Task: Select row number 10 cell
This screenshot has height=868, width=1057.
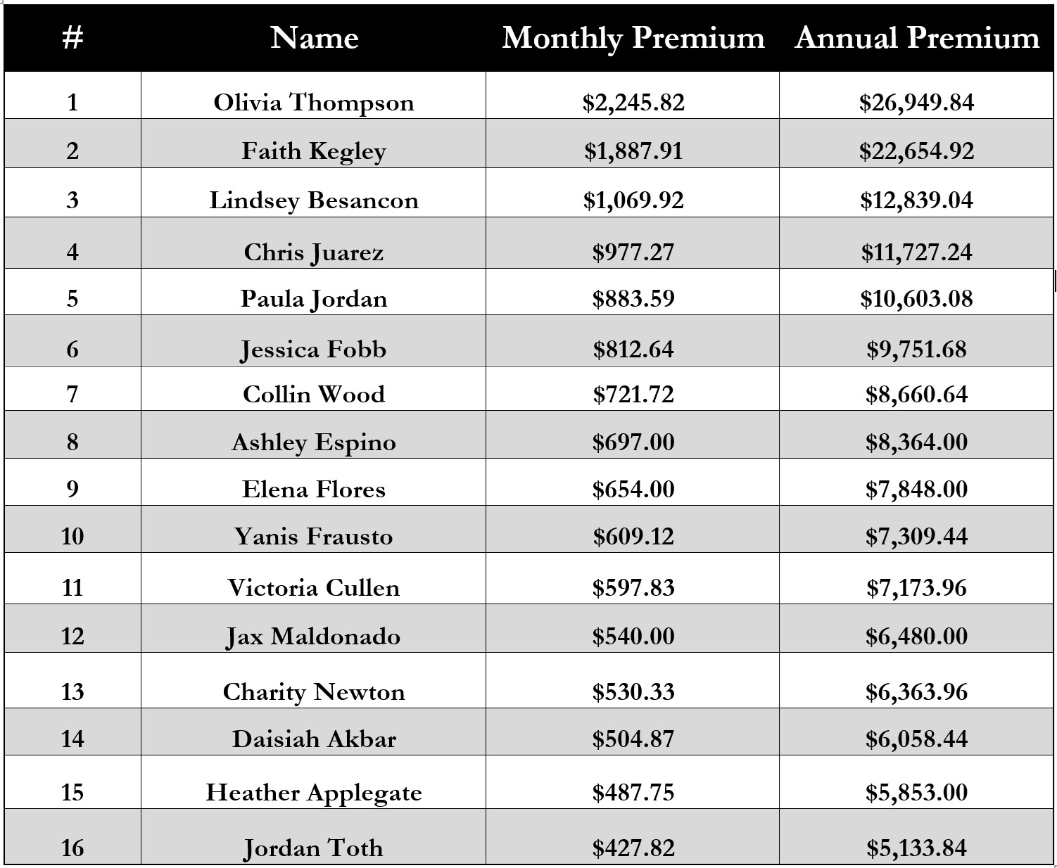Action: (x=72, y=529)
